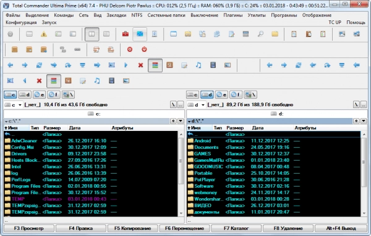Click the F5 Копирование button

[132, 228]
